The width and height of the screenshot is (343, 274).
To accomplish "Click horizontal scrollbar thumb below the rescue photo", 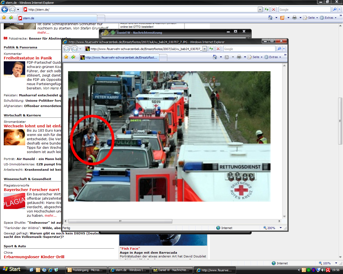I will coord(120,221).
